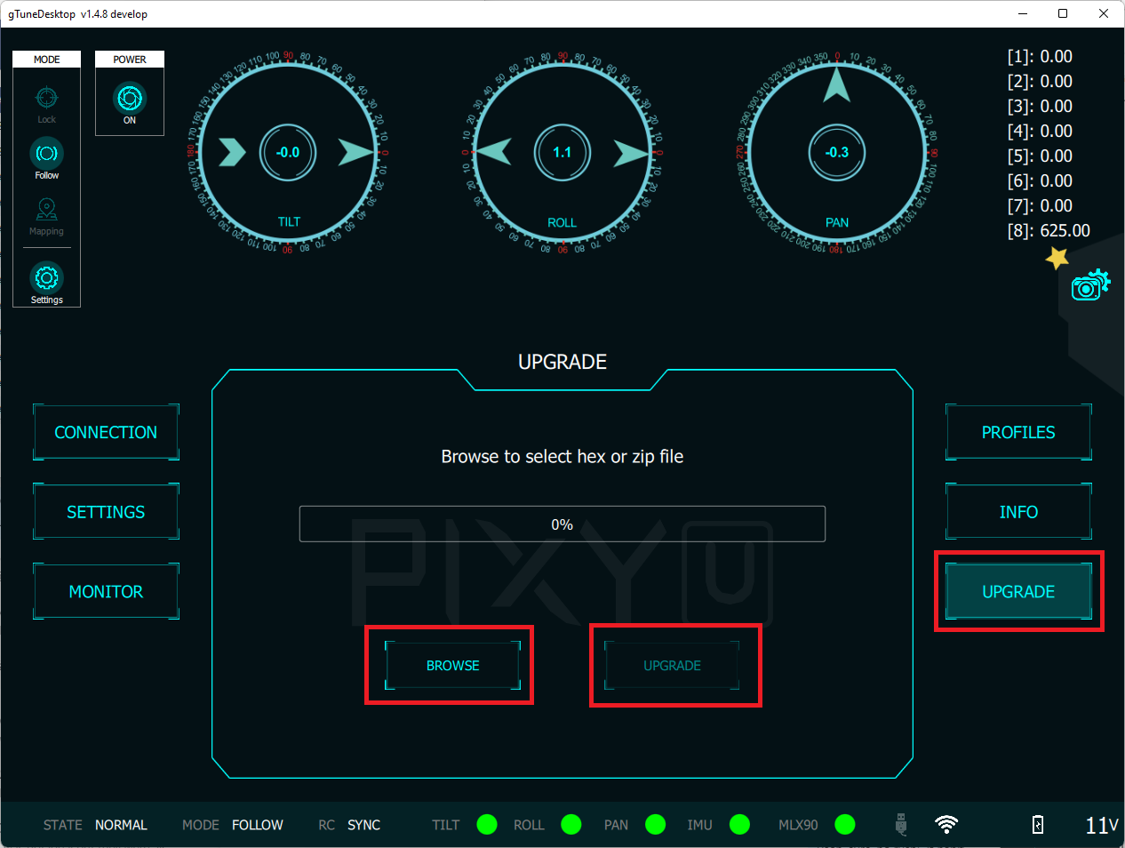This screenshot has width=1125, height=848.
Task: Click the green IMU status indicator
Action: 739,825
